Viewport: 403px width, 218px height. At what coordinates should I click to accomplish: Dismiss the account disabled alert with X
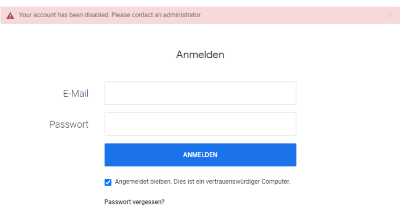tap(389, 15)
